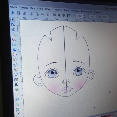Click the X position input field

click(x=80, y=16)
